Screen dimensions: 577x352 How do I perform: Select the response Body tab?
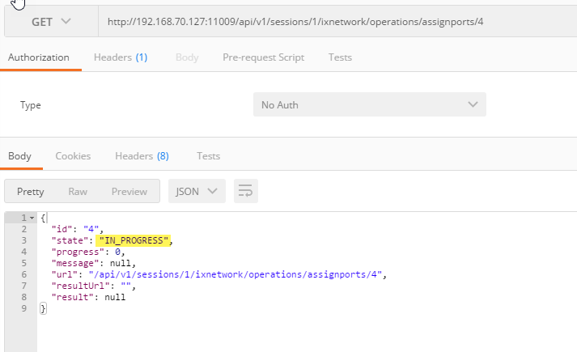click(19, 156)
